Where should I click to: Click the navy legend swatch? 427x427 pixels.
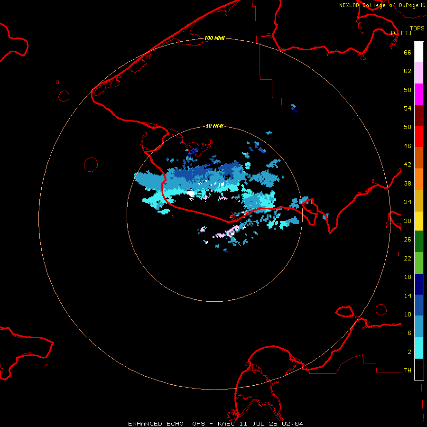coord(419,284)
